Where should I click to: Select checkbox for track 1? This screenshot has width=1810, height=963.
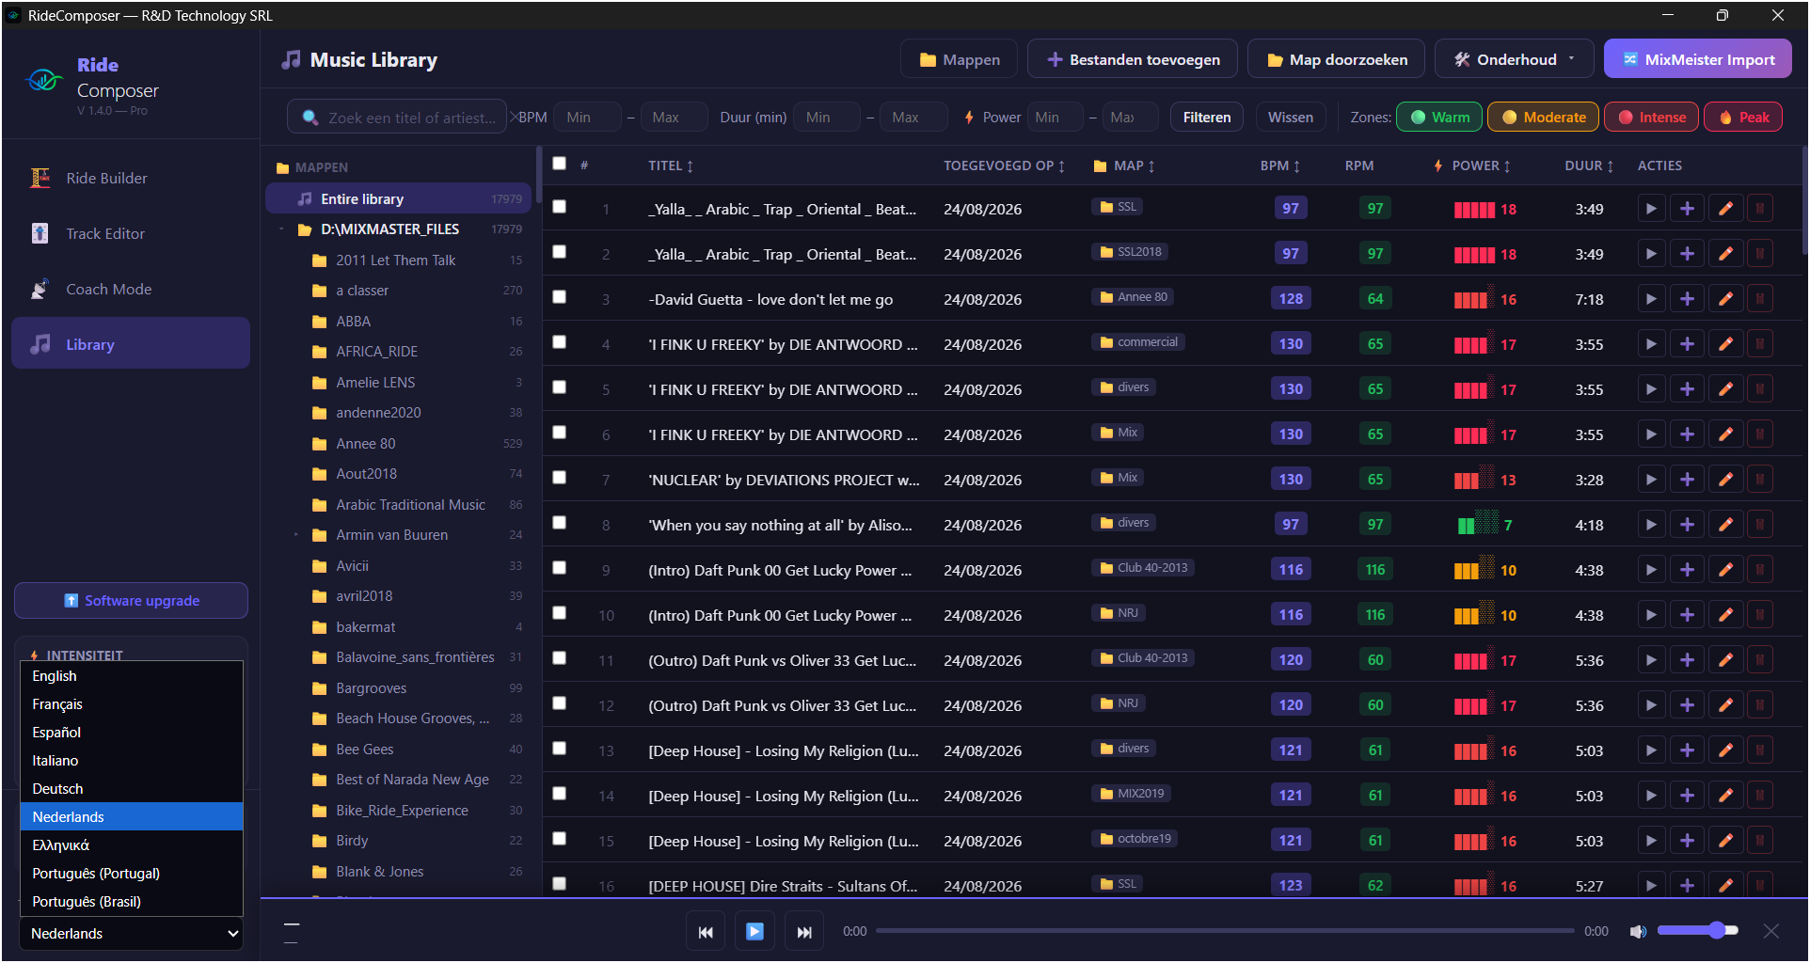[x=559, y=207]
